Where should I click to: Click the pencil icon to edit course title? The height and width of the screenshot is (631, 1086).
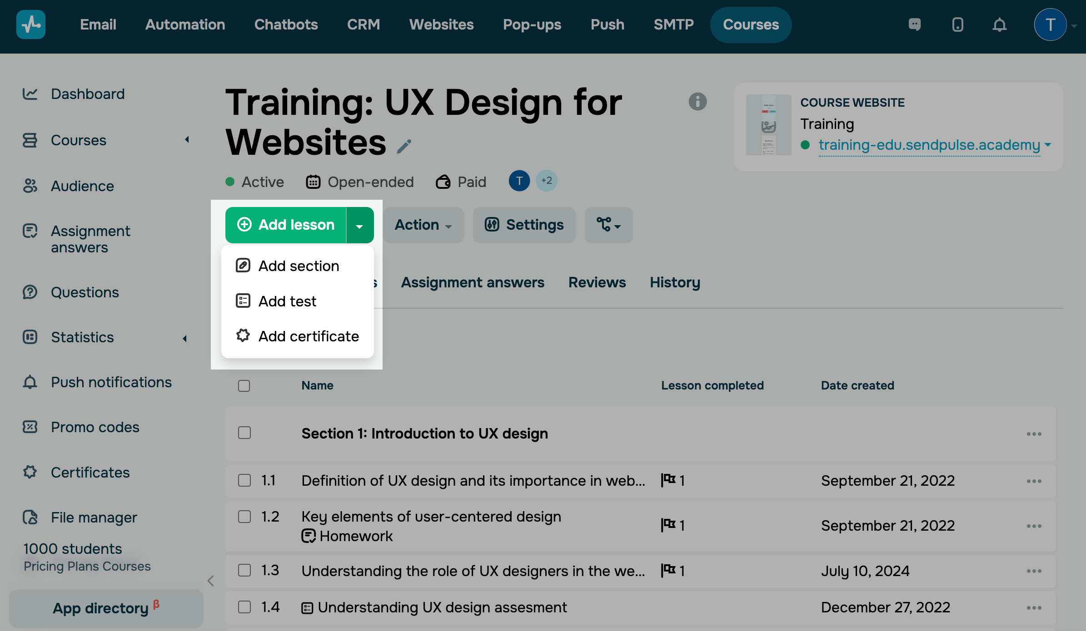click(x=404, y=146)
